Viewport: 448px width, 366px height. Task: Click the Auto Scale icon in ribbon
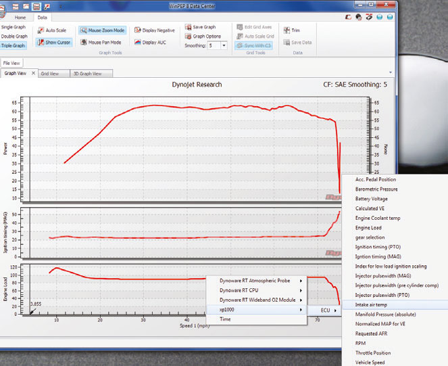pos(41,30)
